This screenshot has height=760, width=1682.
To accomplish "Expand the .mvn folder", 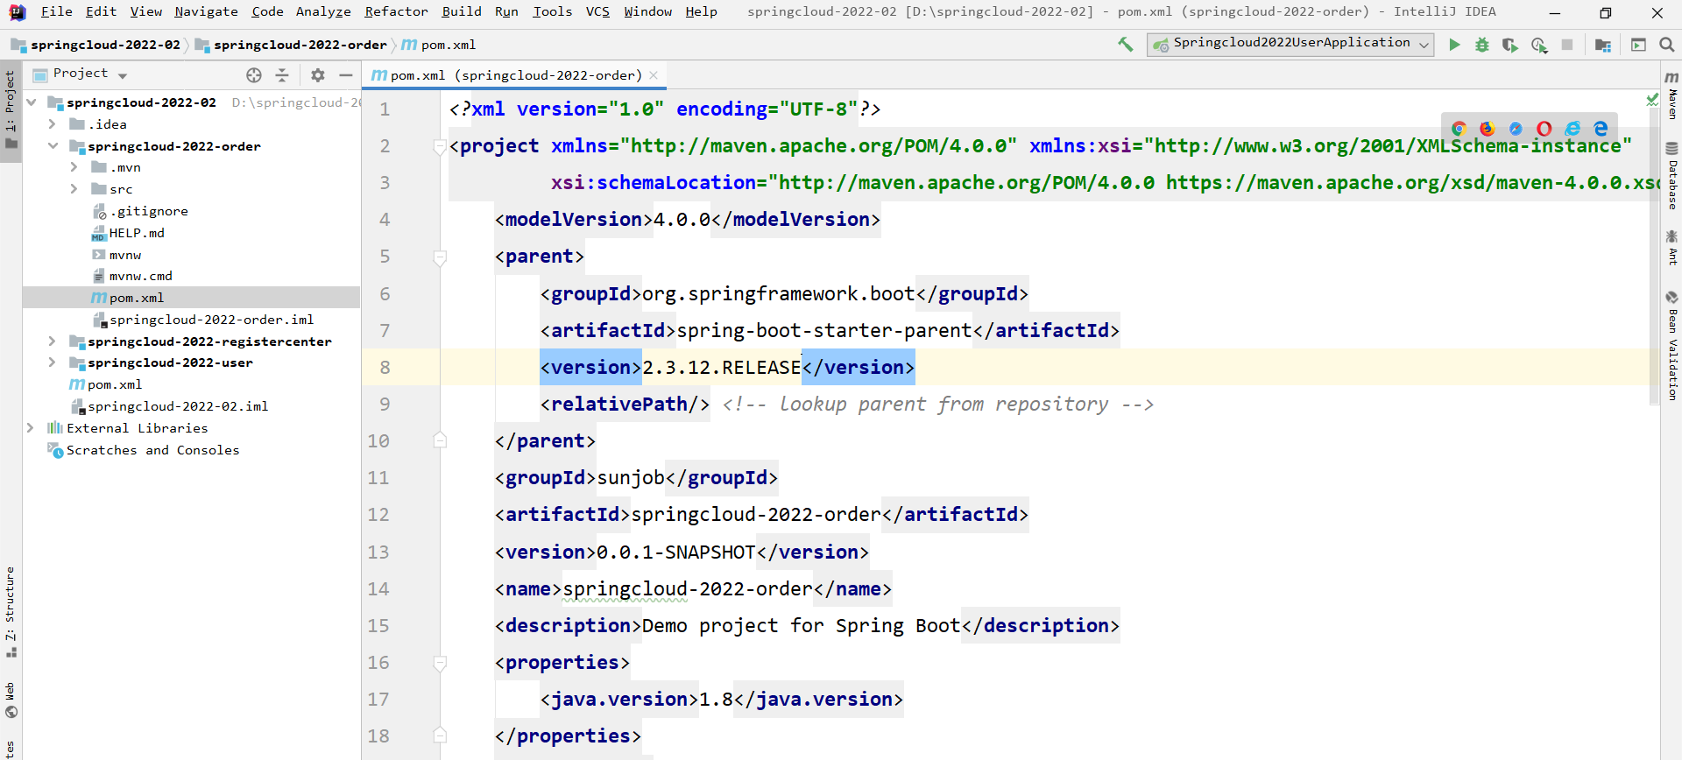I will [x=74, y=167].
